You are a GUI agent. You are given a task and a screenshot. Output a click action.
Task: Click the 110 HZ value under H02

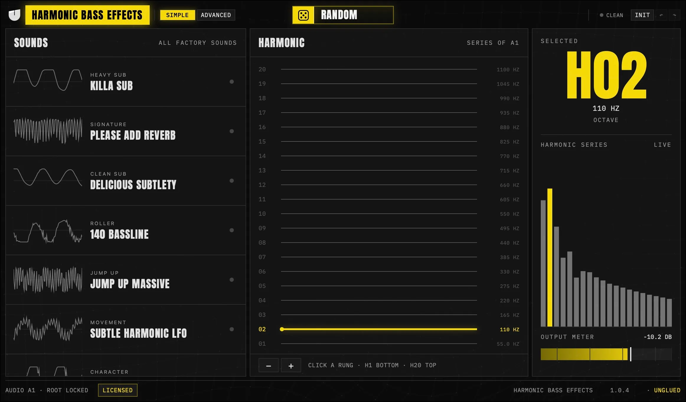coord(606,108)
